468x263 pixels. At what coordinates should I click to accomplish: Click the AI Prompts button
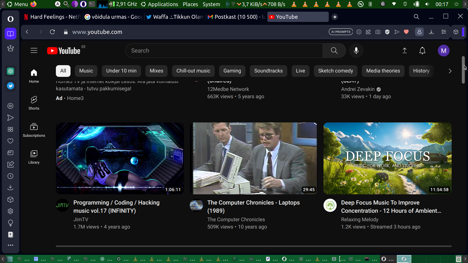tap(341, 32)
